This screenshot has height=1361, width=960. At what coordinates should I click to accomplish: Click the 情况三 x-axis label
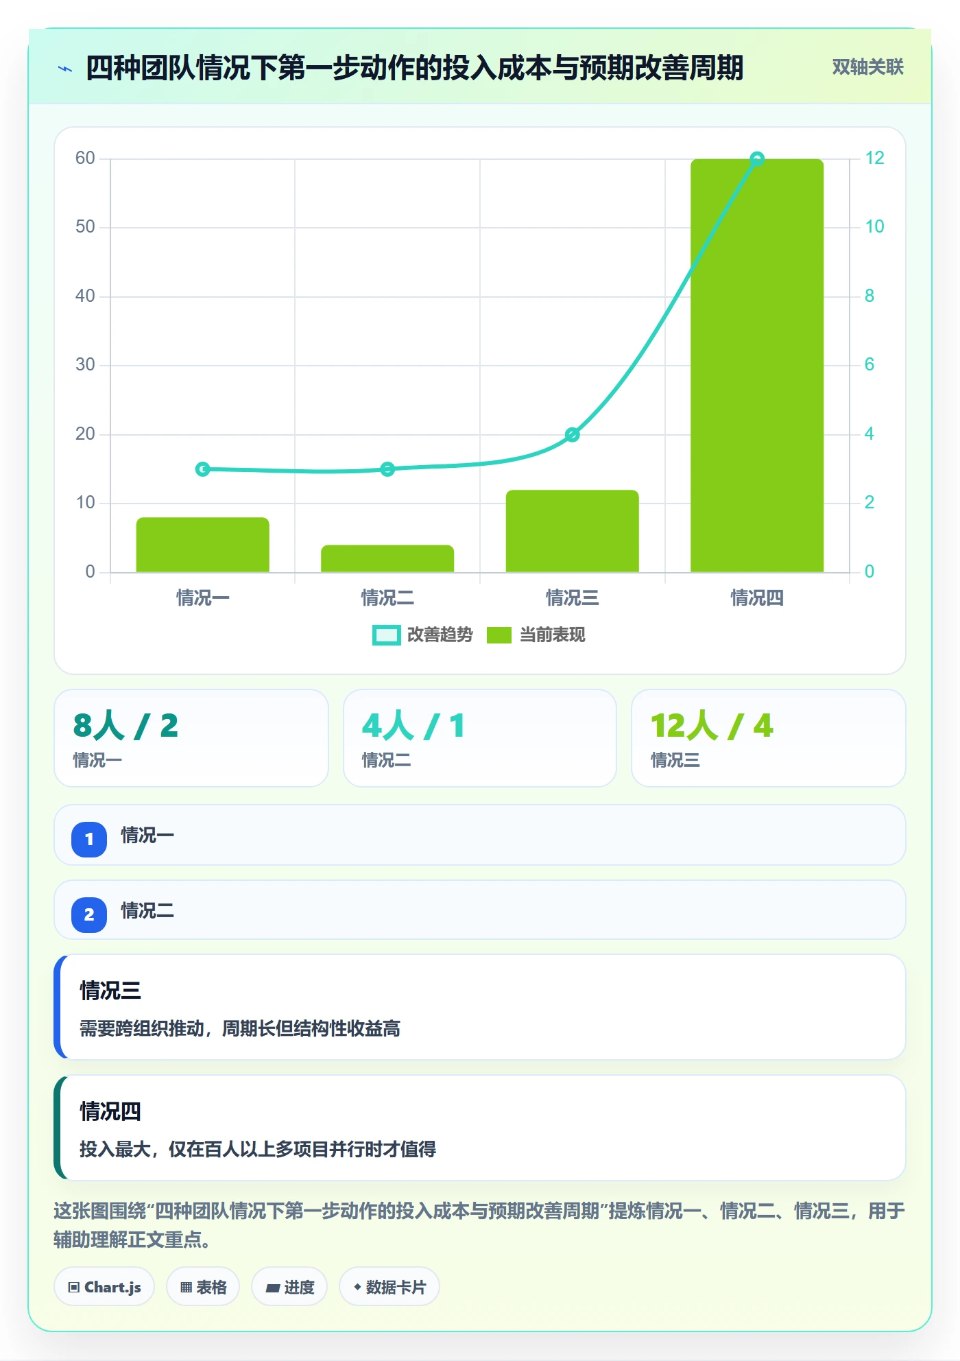[x=573, y=598]
